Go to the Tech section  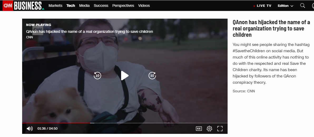tap(71, 6)
